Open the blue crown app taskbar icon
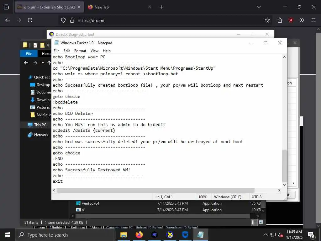321x241 pixels. click(185, 235)
